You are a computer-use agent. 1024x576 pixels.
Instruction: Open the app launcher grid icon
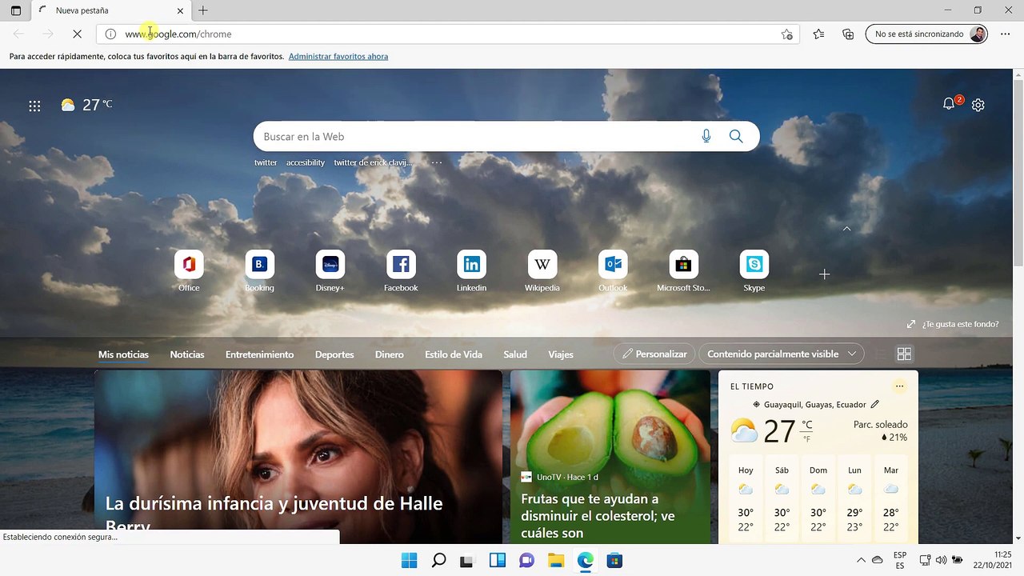[x=34, y=105]
